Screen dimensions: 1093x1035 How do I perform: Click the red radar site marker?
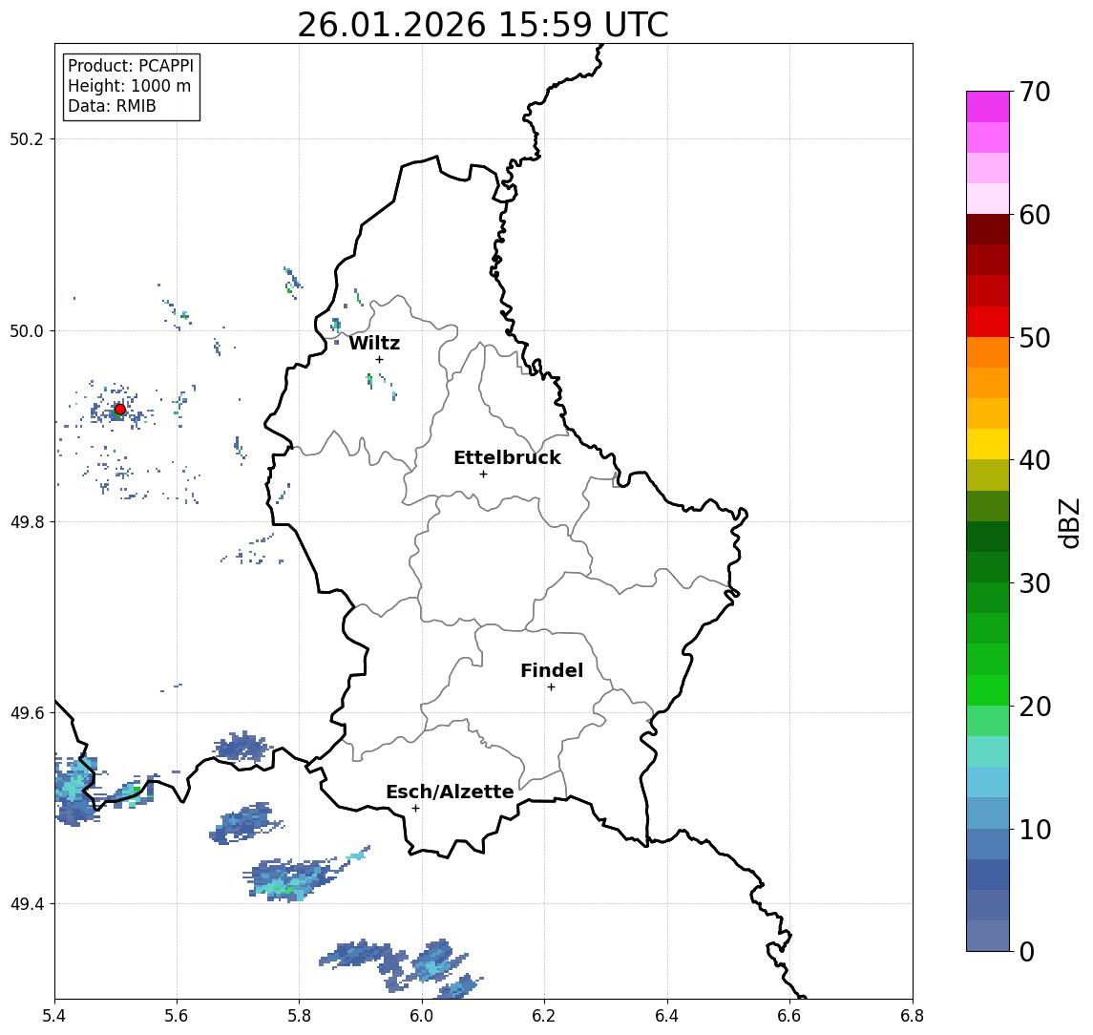click(120, 410)
